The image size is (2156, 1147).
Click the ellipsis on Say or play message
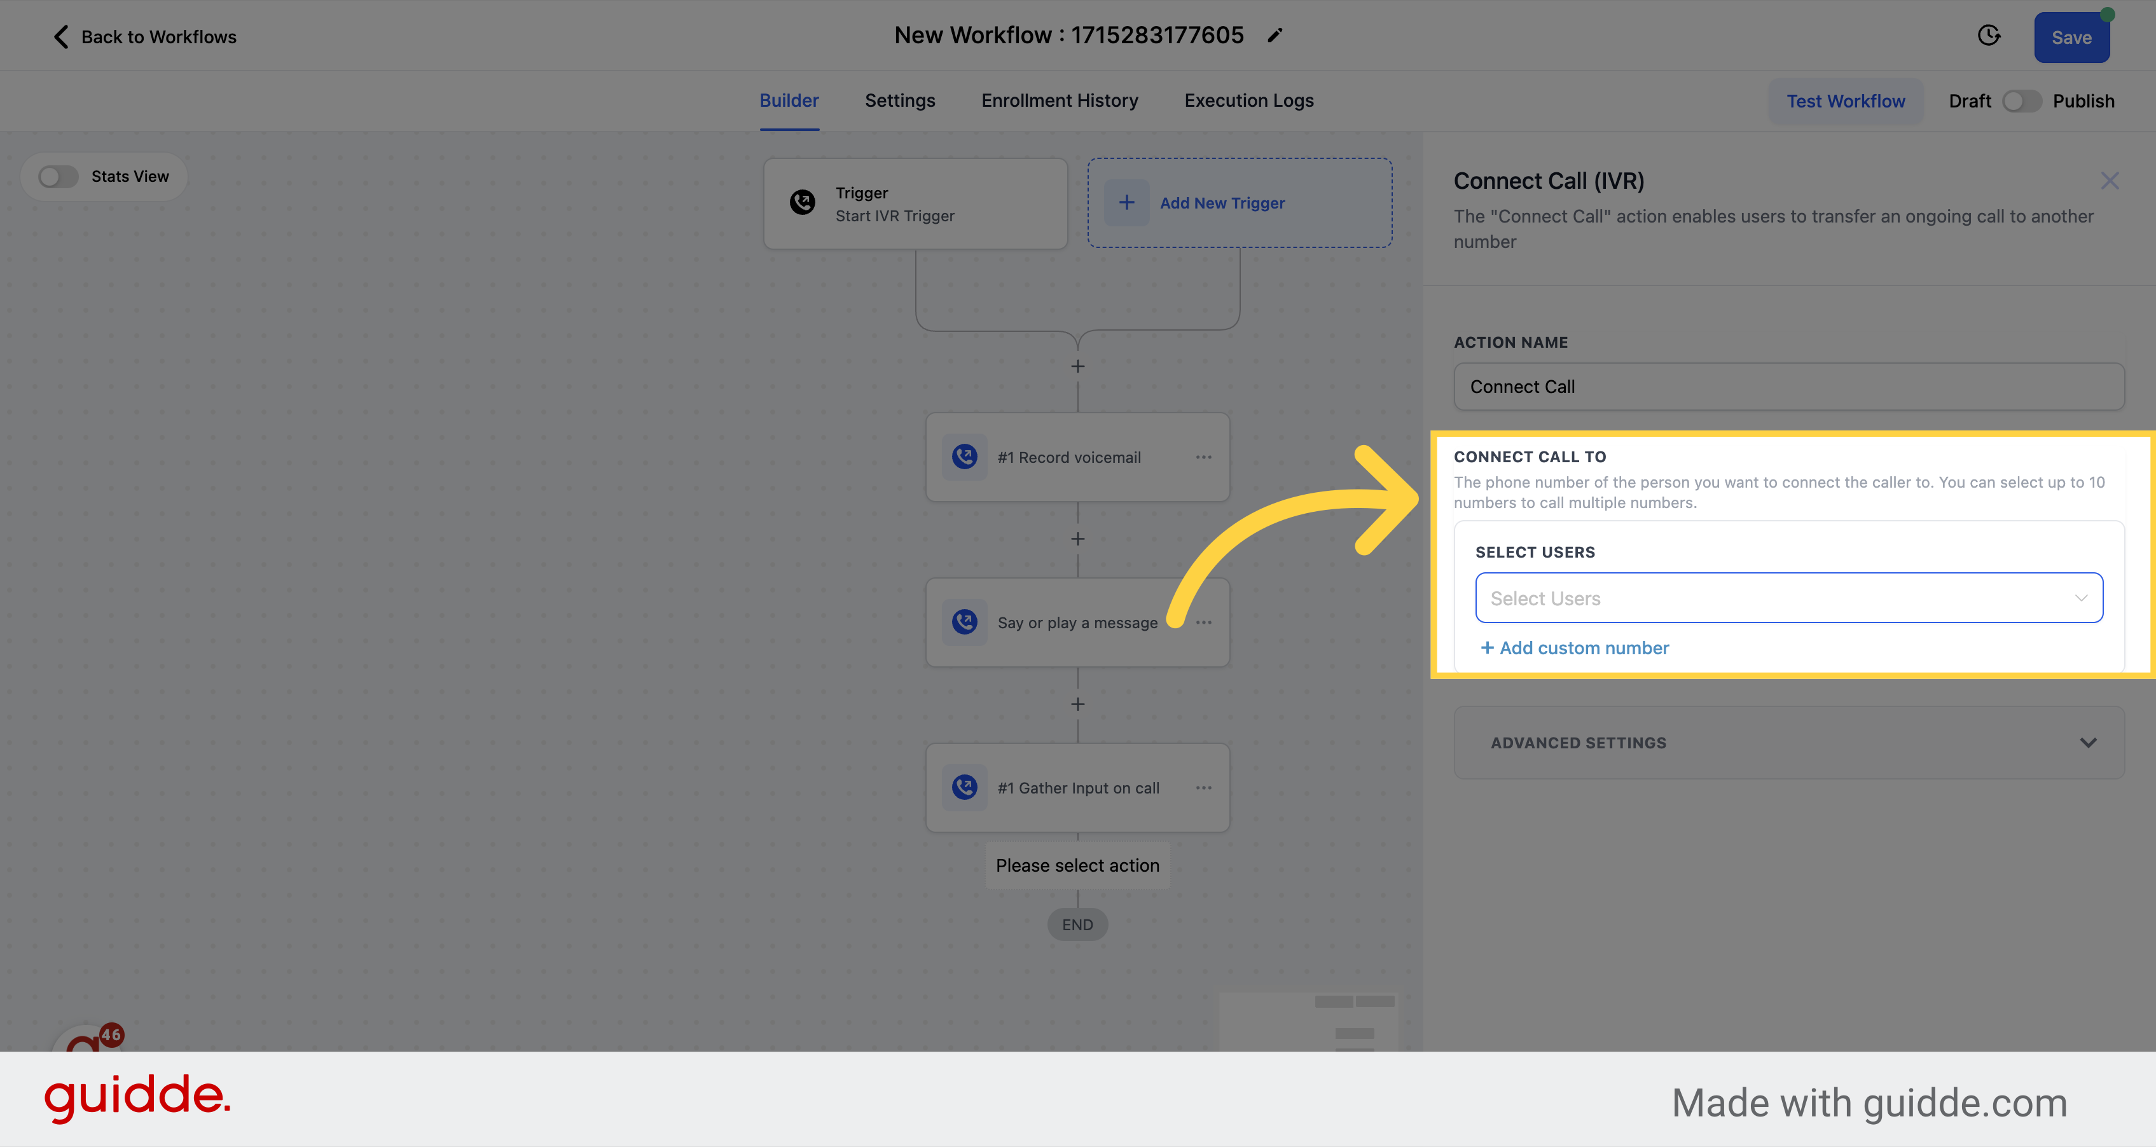(x=1202, y=621)
